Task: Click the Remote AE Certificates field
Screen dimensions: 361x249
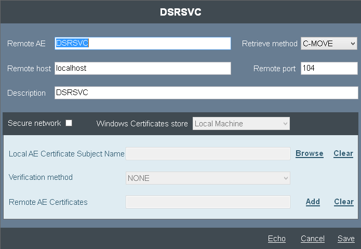Action: [x=208, y=202]
